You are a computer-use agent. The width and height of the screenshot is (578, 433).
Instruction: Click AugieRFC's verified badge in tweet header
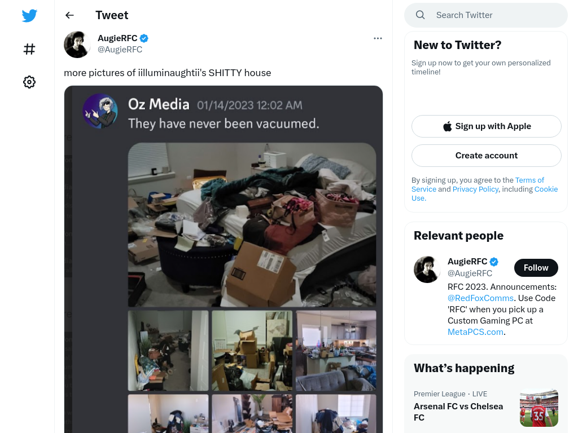click(x=144, y=38)
